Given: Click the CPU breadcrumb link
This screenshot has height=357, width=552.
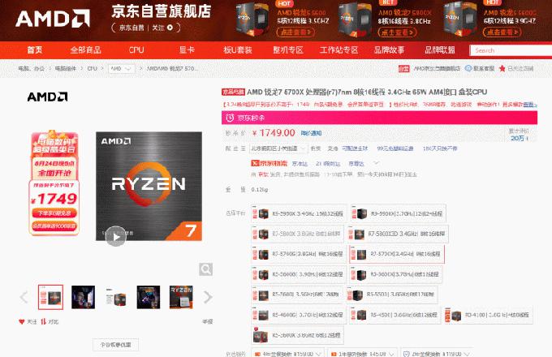Looking at the screenshot, I should (93, 69).
